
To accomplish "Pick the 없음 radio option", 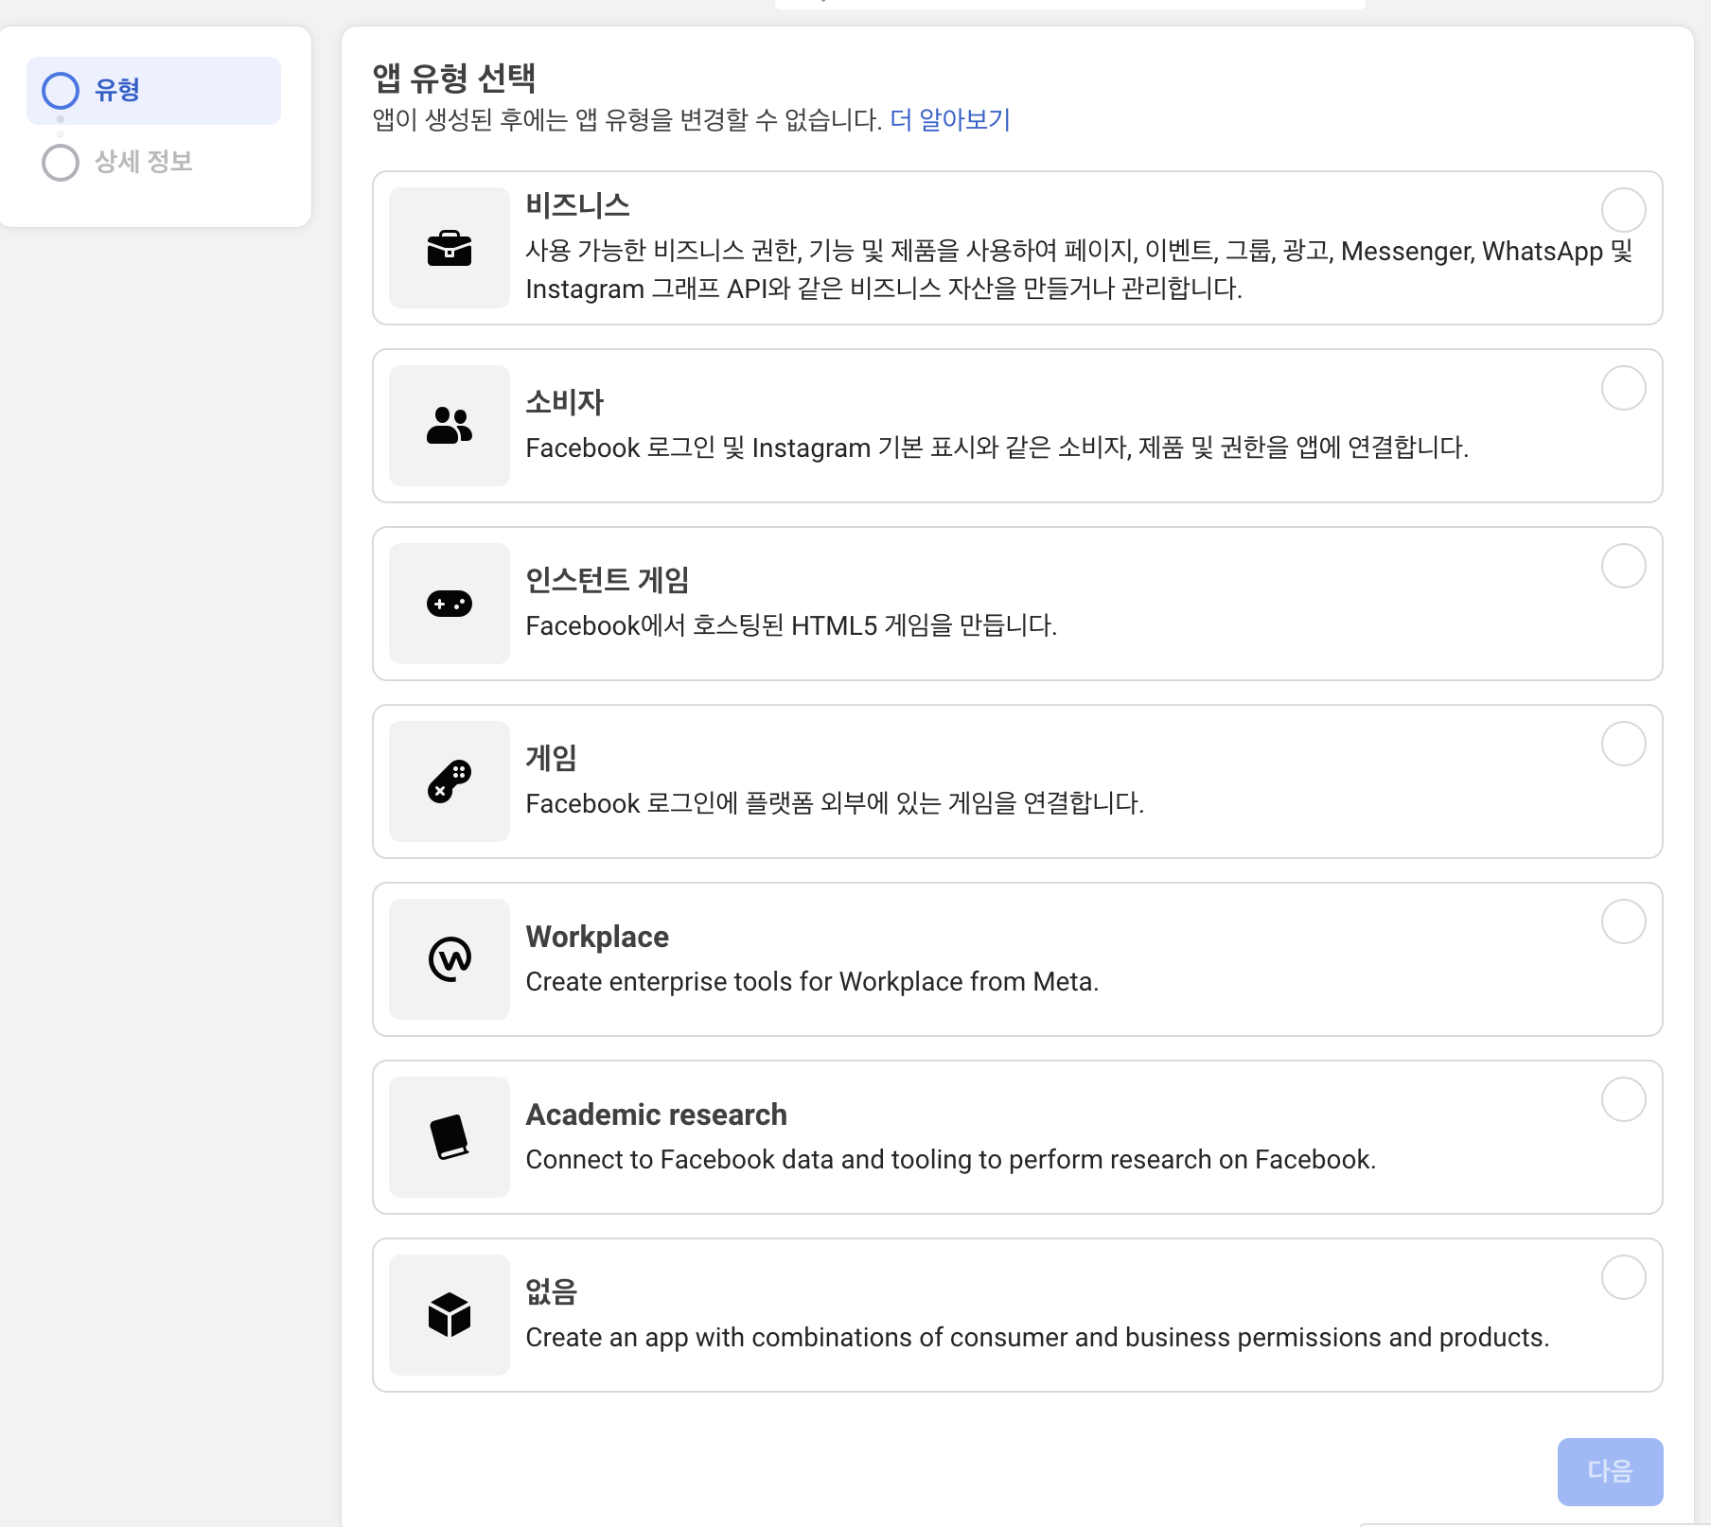I will click(1624, 1277).
